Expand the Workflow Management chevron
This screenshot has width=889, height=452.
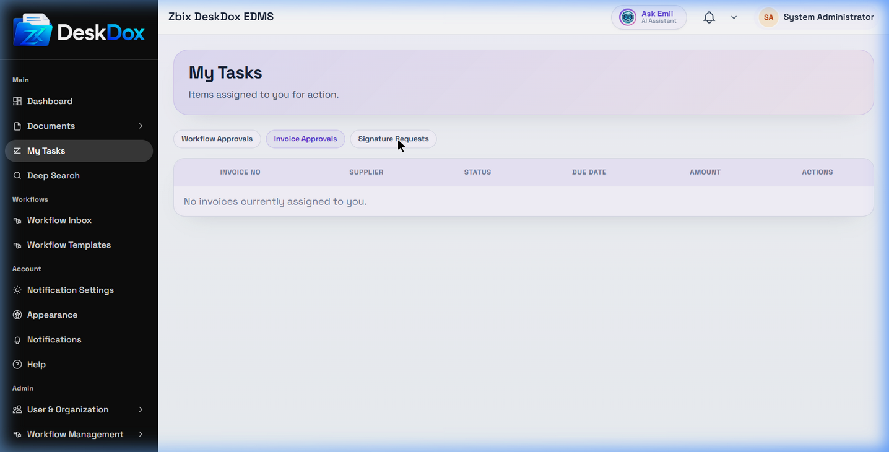click(x=141, y=434)
